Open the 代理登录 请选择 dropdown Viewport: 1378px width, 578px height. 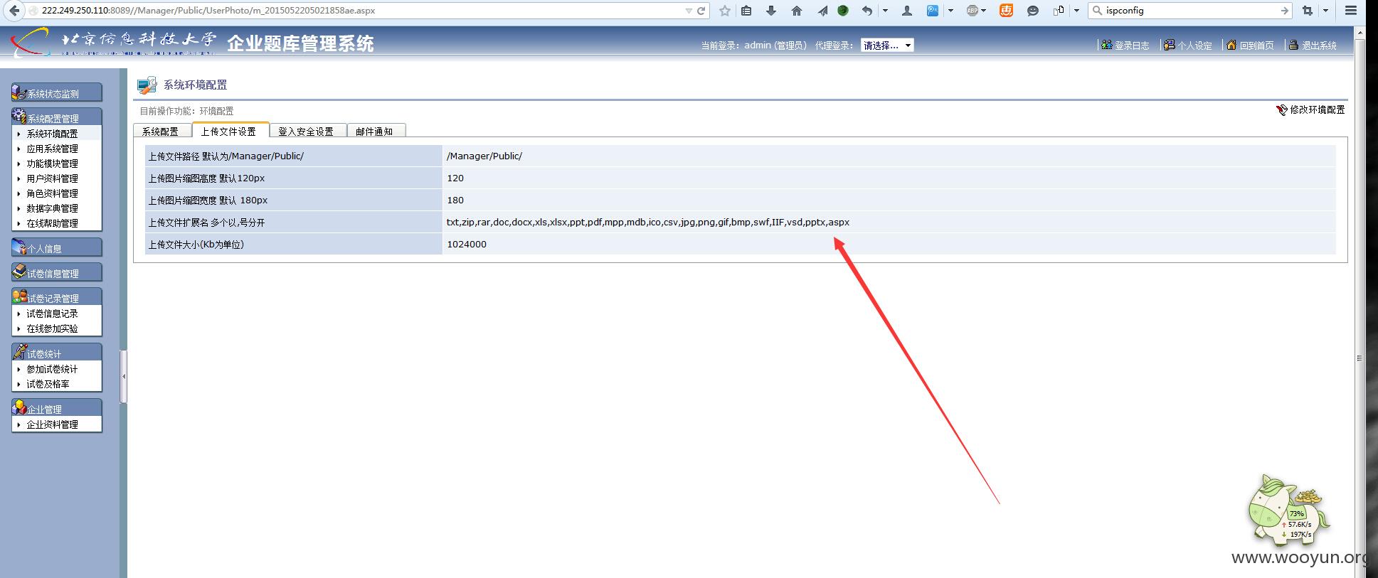[886, 45]
